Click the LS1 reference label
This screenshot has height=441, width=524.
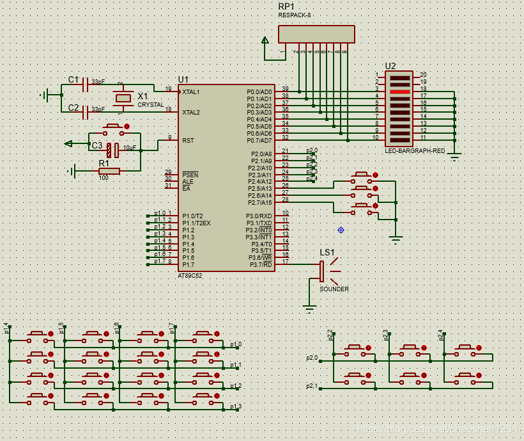pyautogui.click(x=327, y=253)
